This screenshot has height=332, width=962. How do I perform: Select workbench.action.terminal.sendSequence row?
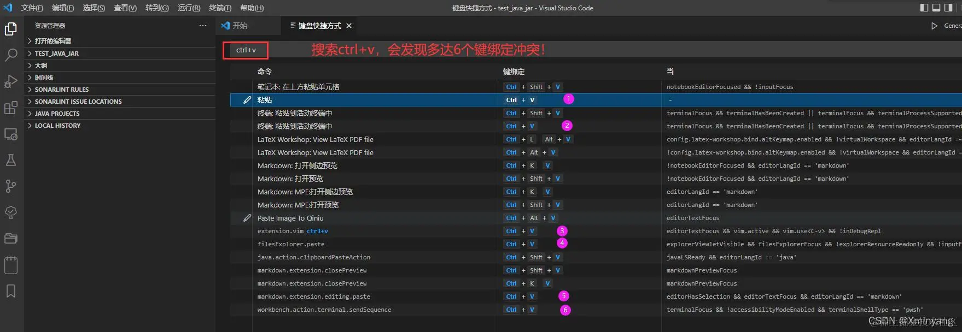point(596,310)
